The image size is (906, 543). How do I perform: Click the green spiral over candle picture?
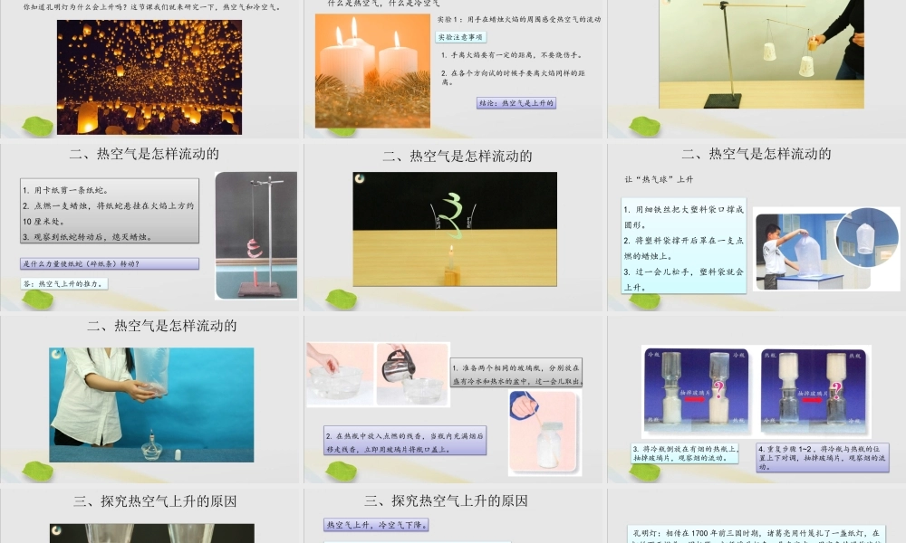click(455, 229)
